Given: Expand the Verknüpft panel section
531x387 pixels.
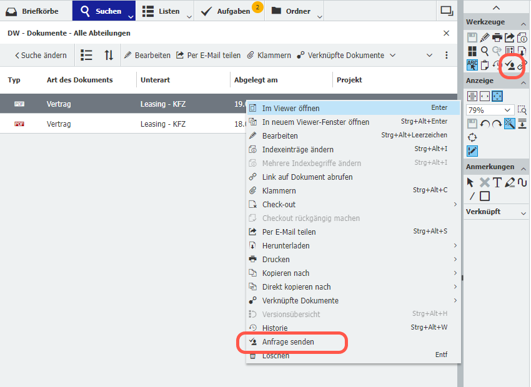Looking at the screenshot, I should click(523, 212).
